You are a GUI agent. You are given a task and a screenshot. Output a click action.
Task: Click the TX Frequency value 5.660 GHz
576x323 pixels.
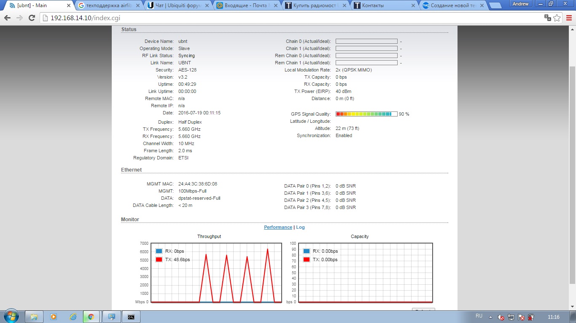click(189, 129)
